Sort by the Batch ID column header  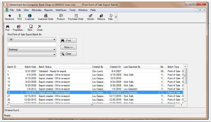(x=14, y=67)
